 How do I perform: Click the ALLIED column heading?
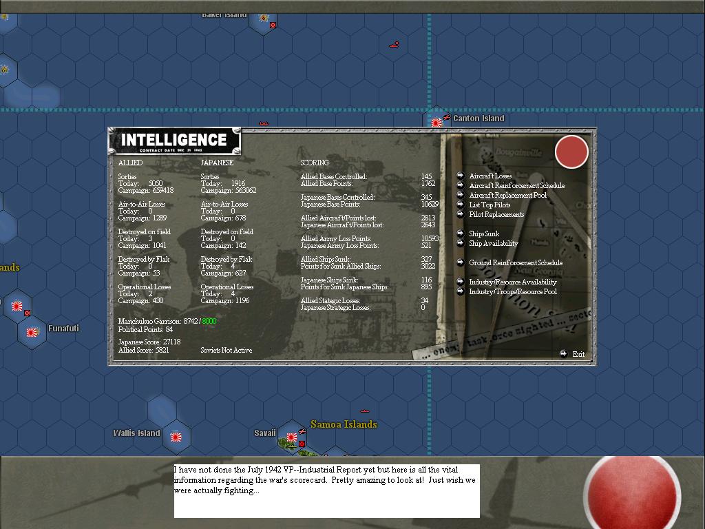[x=130, y=163]
